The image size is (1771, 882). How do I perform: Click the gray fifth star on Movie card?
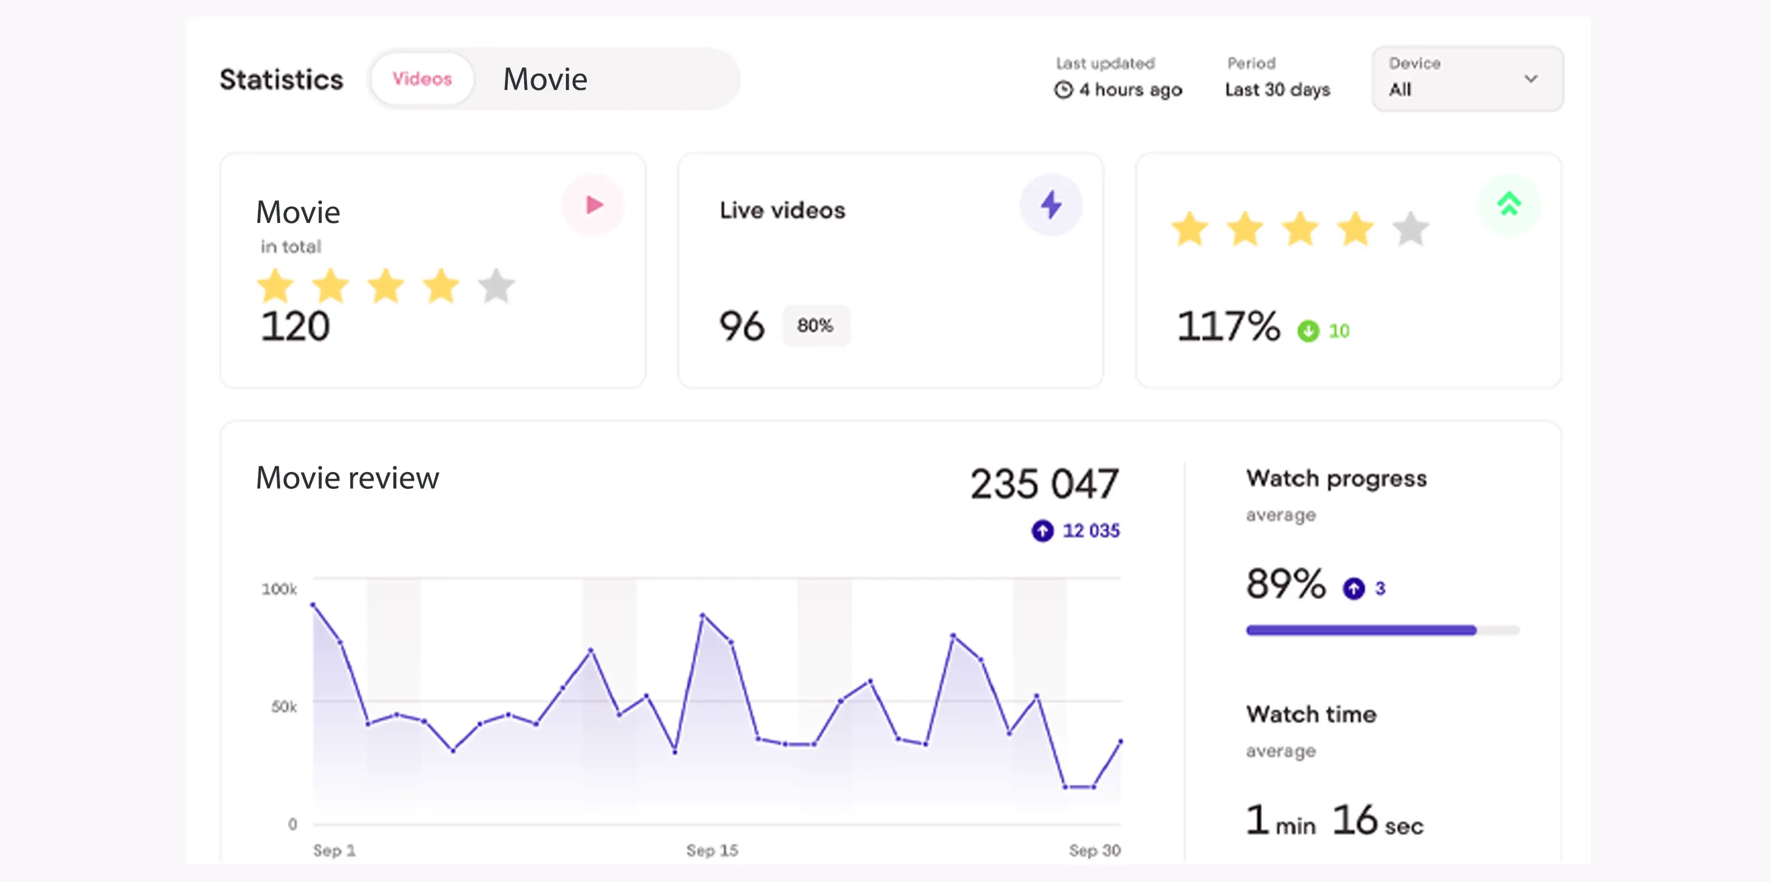click(496, 286)
